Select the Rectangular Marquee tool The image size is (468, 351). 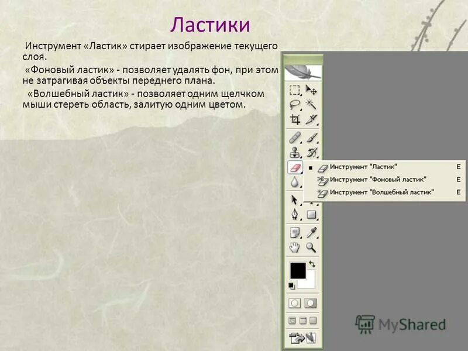[295, 90]
